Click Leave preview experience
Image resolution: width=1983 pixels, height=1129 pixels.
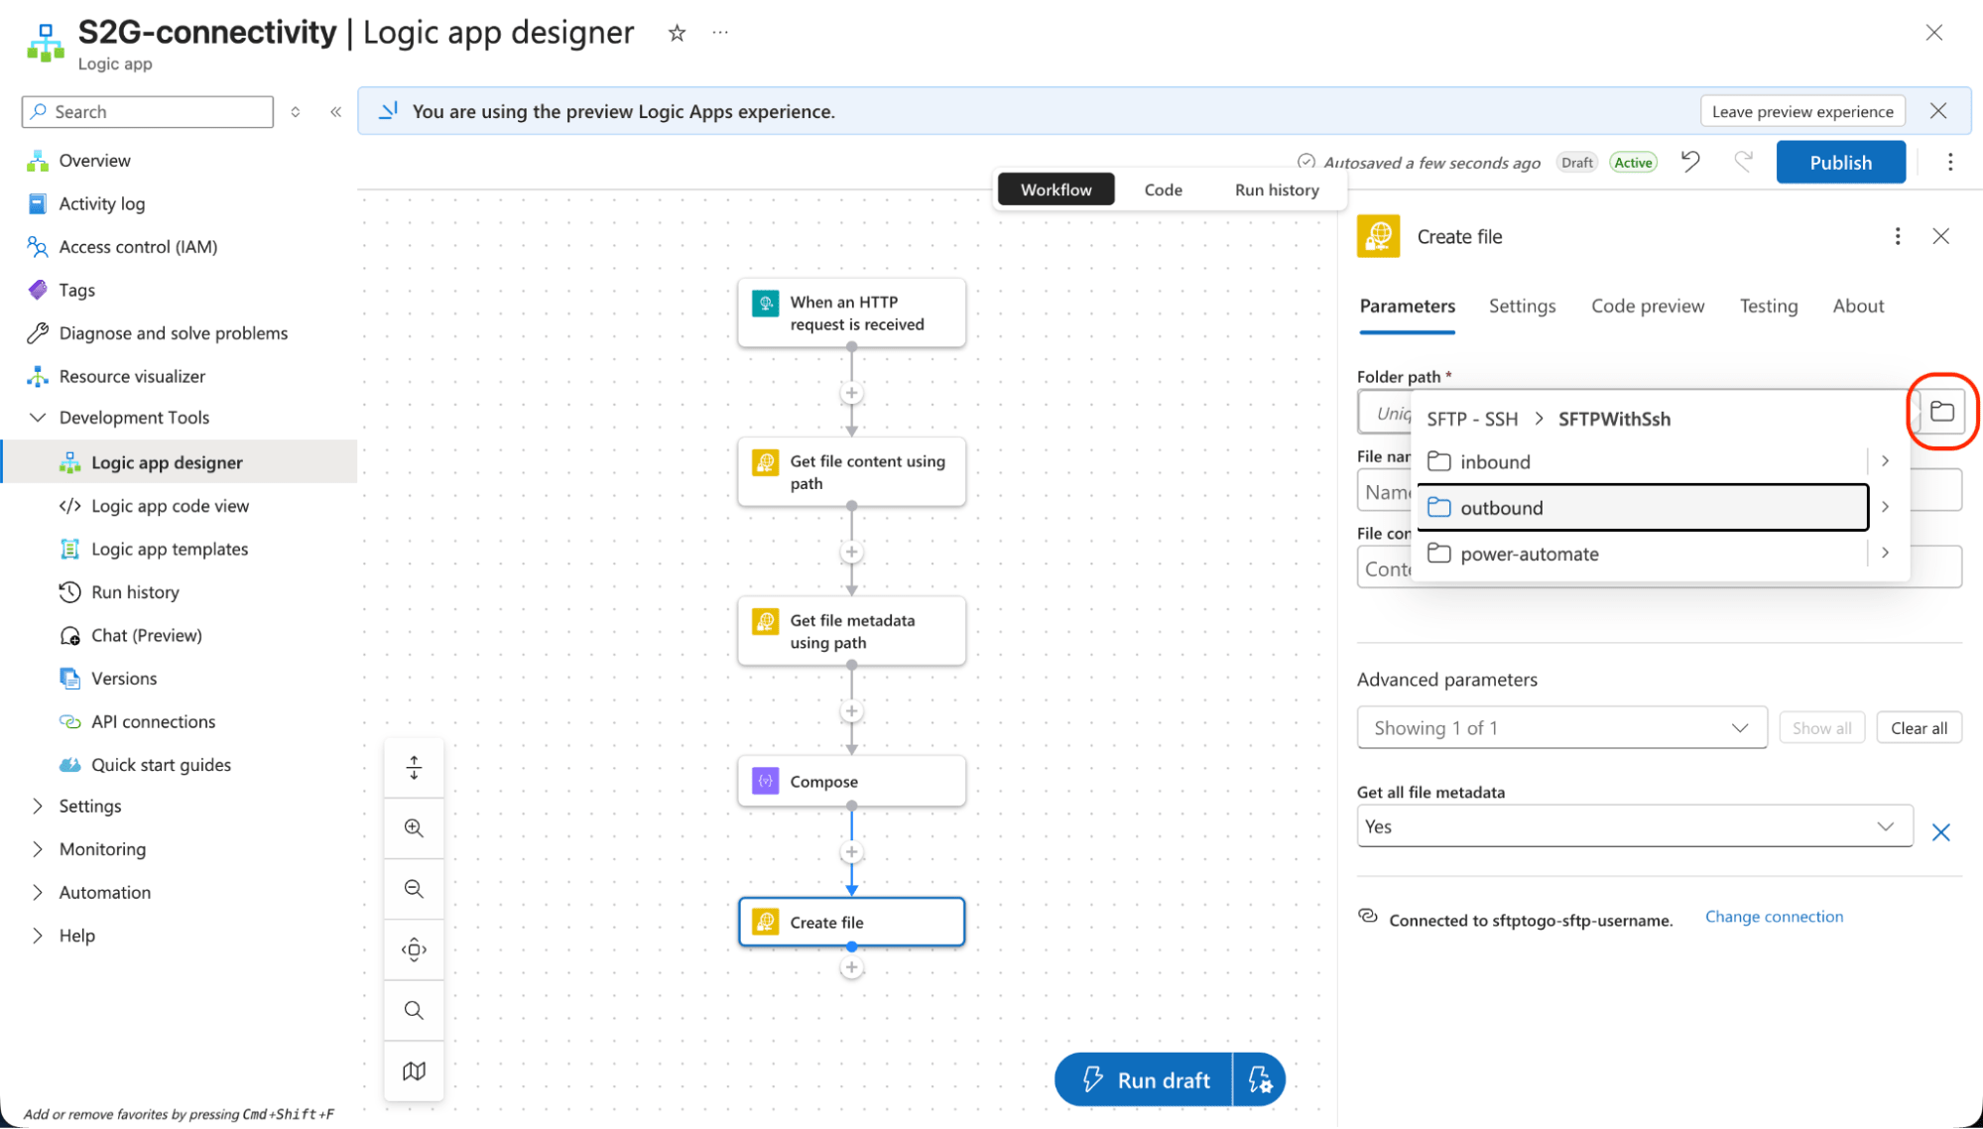(x=1802, y=111)
